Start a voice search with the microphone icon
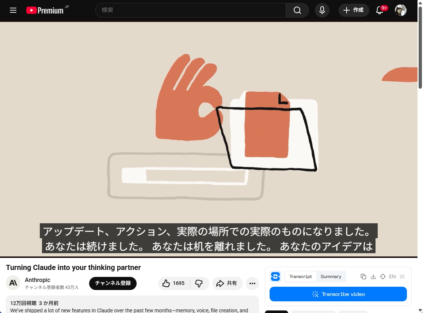 pyautogui.click(x=322, y=10)
